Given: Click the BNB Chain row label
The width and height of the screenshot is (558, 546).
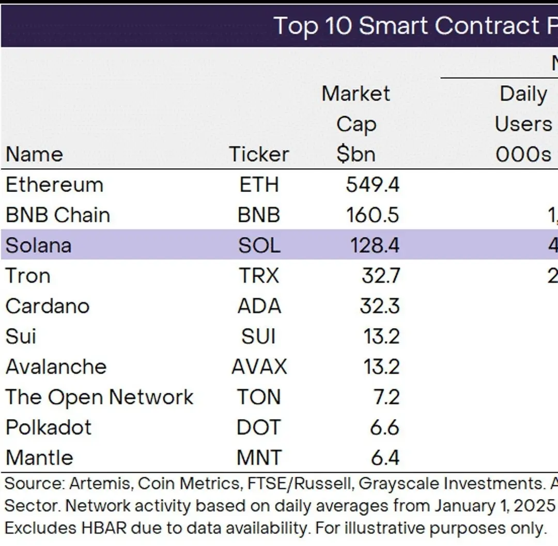Looking at the screenshot, I should click(x=58, y=215).
